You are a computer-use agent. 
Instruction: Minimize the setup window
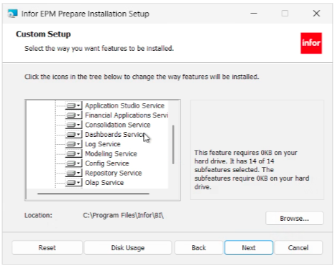tap(254, 14)
